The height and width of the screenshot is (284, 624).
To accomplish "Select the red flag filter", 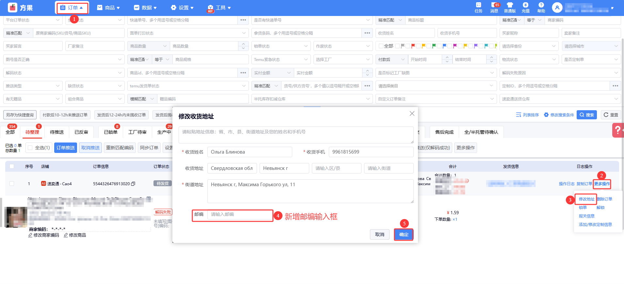I will click(413, 46).
